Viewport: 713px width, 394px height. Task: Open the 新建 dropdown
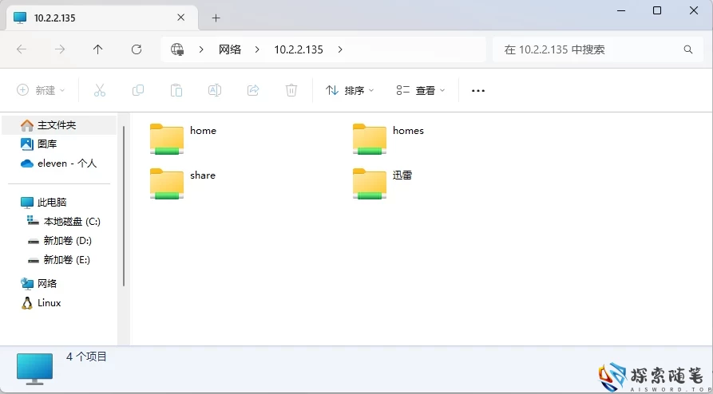(x=41, y=90)
